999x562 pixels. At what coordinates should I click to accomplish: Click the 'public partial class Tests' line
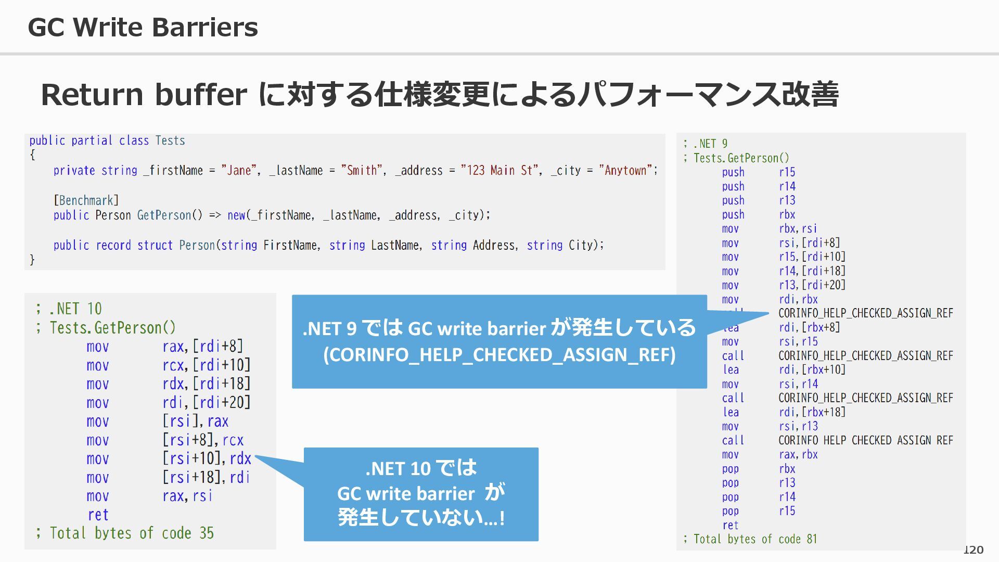click(107, 140)
